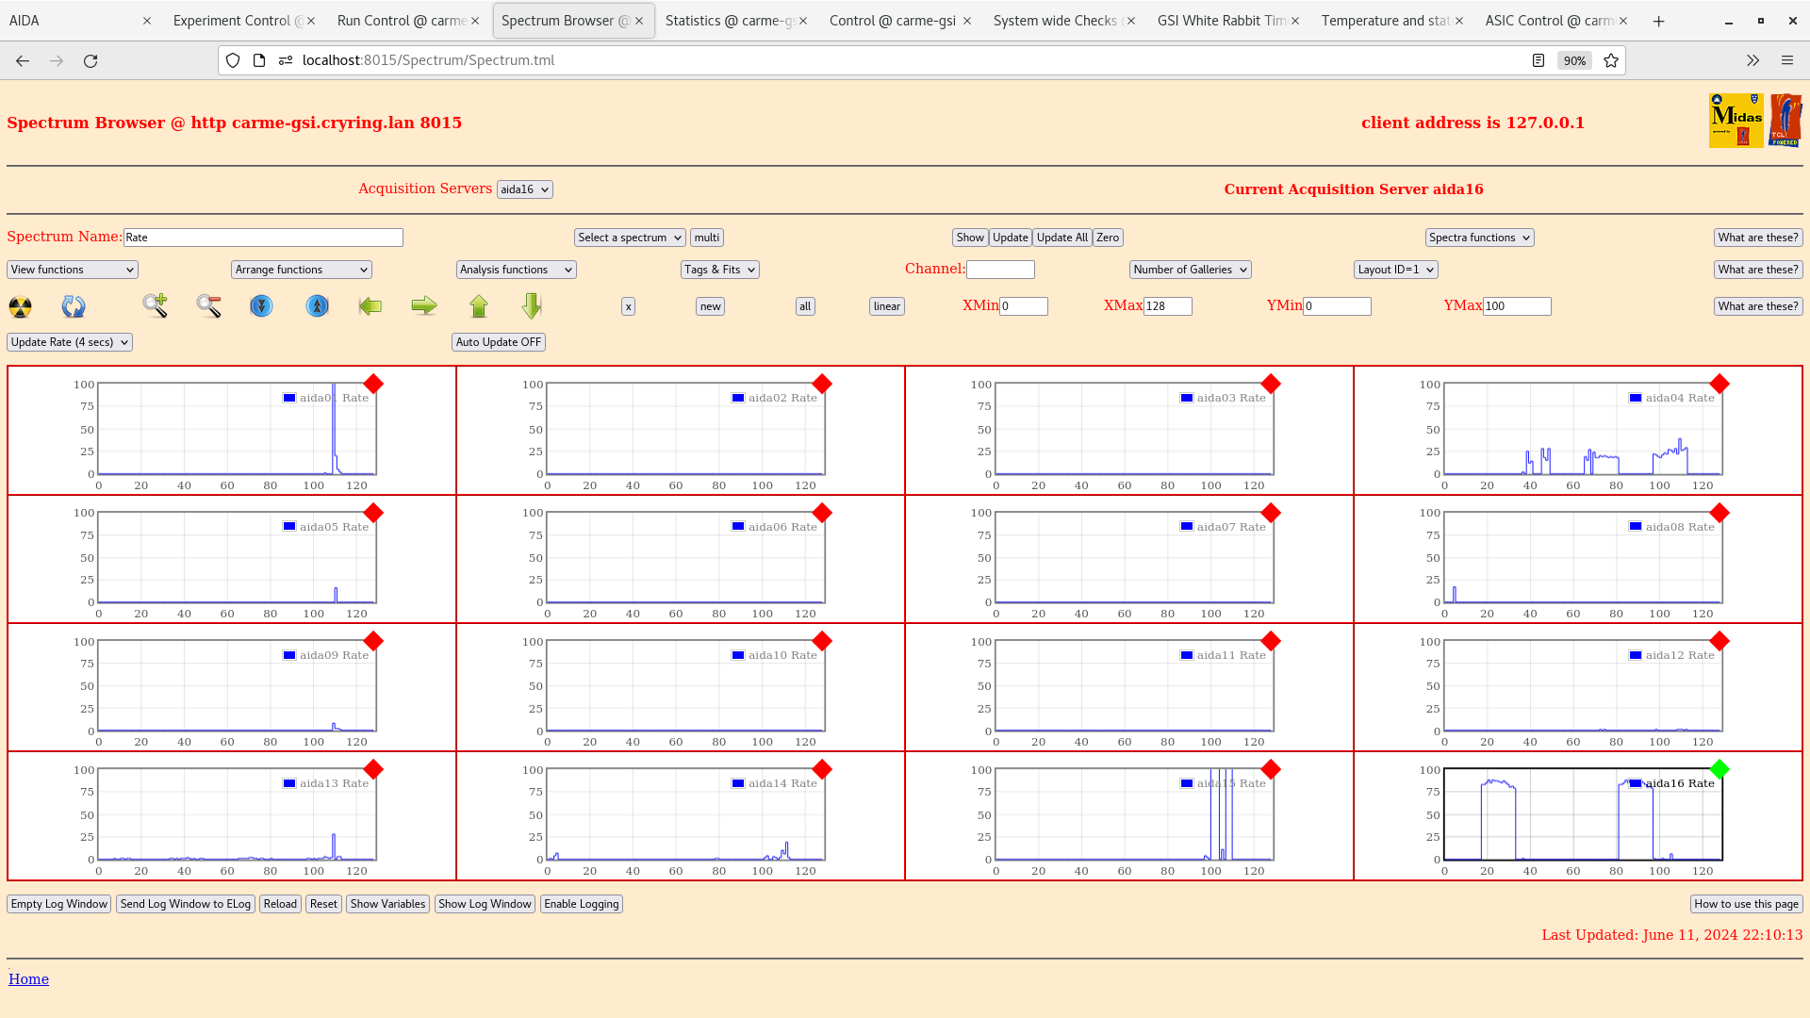Select linear scale toggle button
This screenshot has height=1018, width=1810.
point(886,305)
